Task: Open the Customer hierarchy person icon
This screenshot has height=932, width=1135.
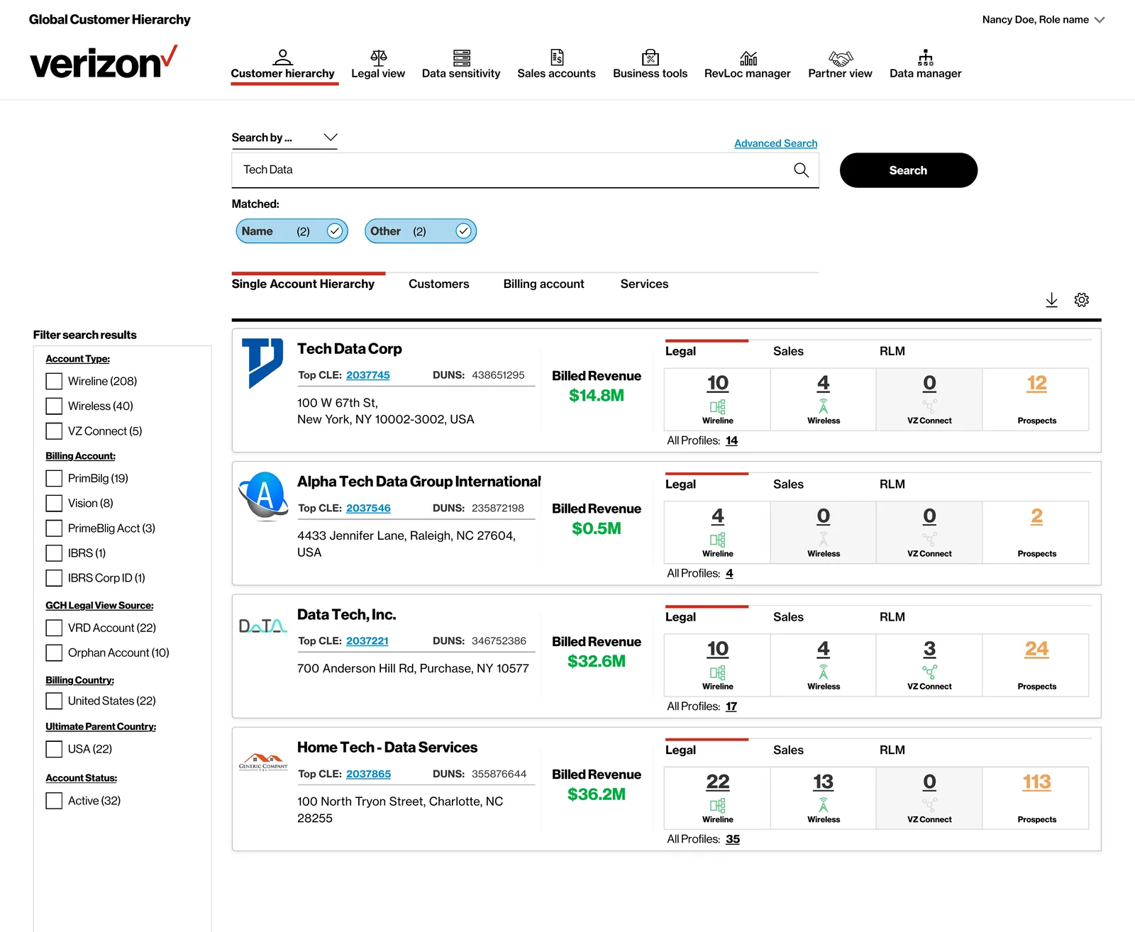Action: click(x=282, y=57)
